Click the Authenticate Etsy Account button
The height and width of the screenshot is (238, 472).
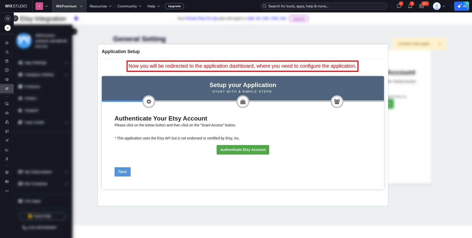pyautogui.click(x=243, y=150)
